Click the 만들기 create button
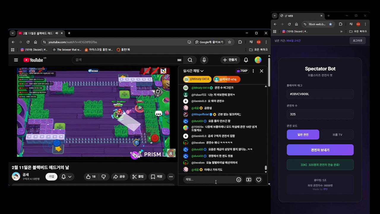This screenshot has height=214, width=380. coord(230,60)
